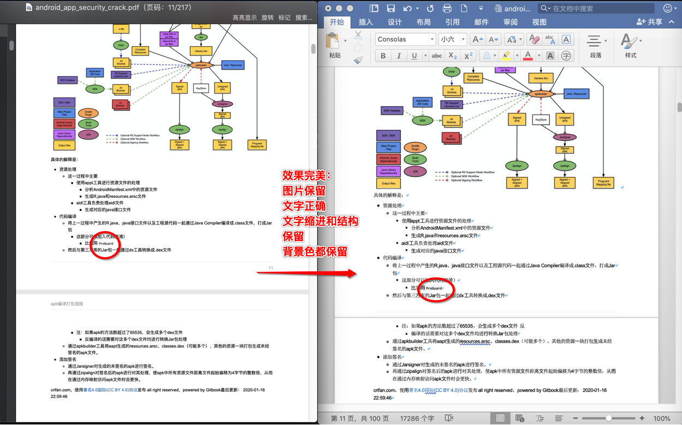682x425 pixels.
Task: Toggle subscript formatting
Action: pyautogui.click(x=452, y=56)
